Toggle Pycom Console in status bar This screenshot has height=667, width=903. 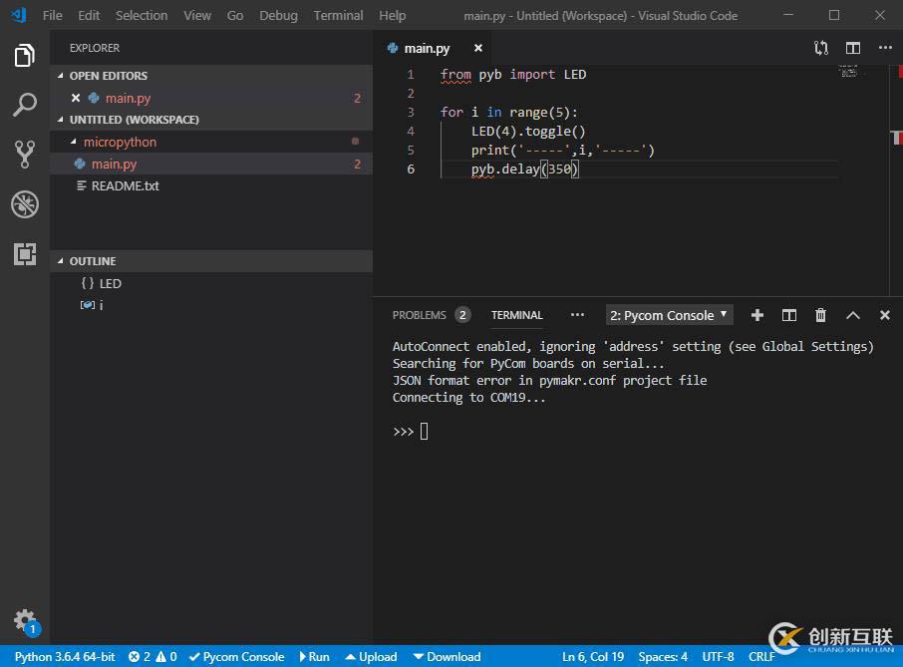tap(236, 657)
